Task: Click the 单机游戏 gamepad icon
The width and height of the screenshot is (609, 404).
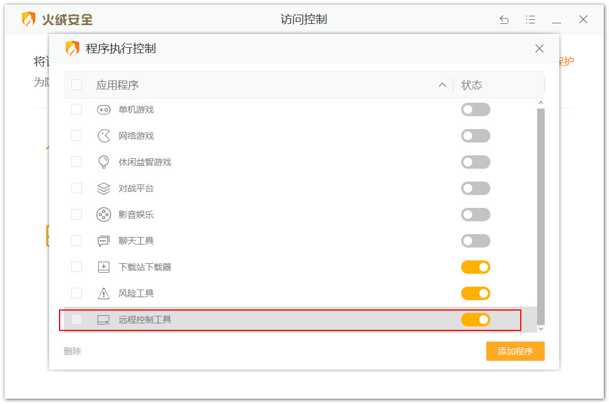Action: click(x=103, y=110)
